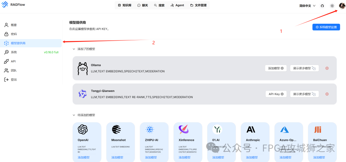Select 模型提供商 in the sidebar

coord(31,43)
